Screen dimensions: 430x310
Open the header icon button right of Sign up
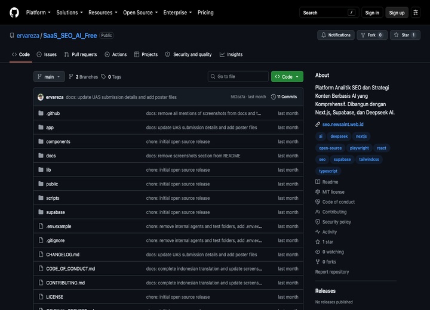(x=416, y=13)
